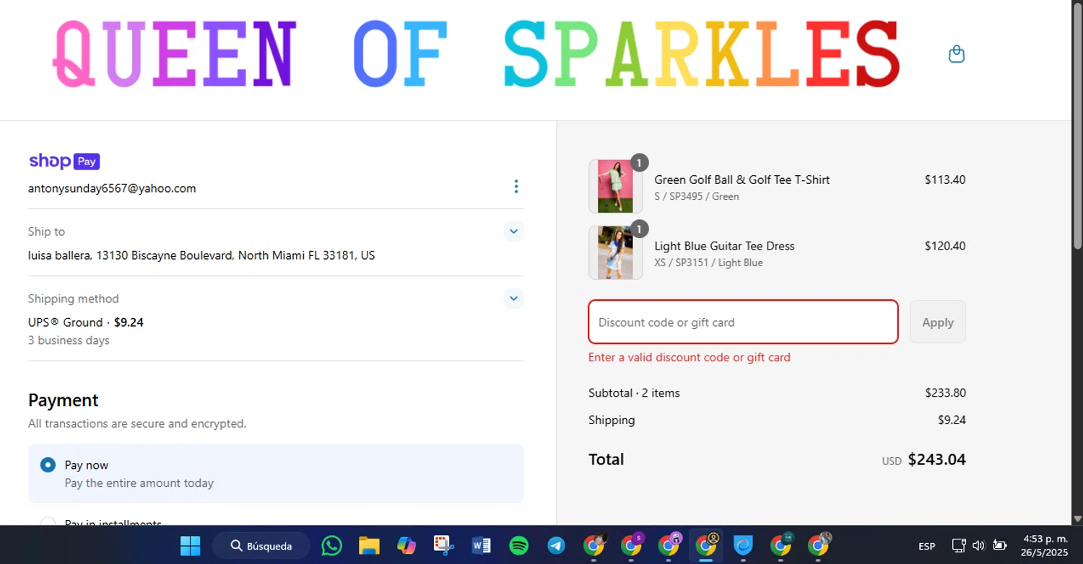Open Chrome with purple S profile badge
The image size is (1083, 564).
pyautogui.click(x=632, y=546)
